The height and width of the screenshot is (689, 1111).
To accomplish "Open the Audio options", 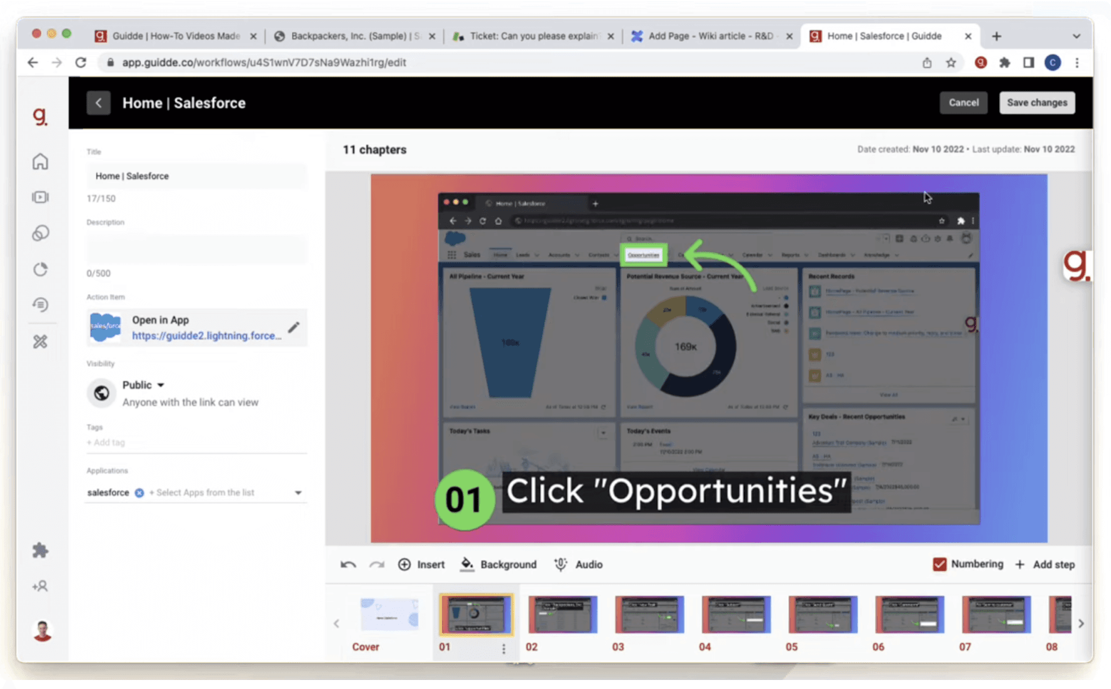I will coord(578,564).
